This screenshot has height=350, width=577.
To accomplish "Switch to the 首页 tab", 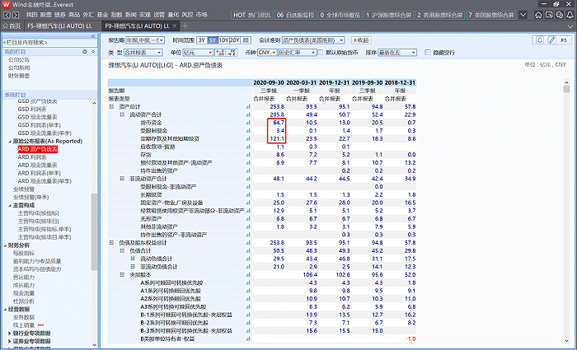I will [x=12, y=26].
